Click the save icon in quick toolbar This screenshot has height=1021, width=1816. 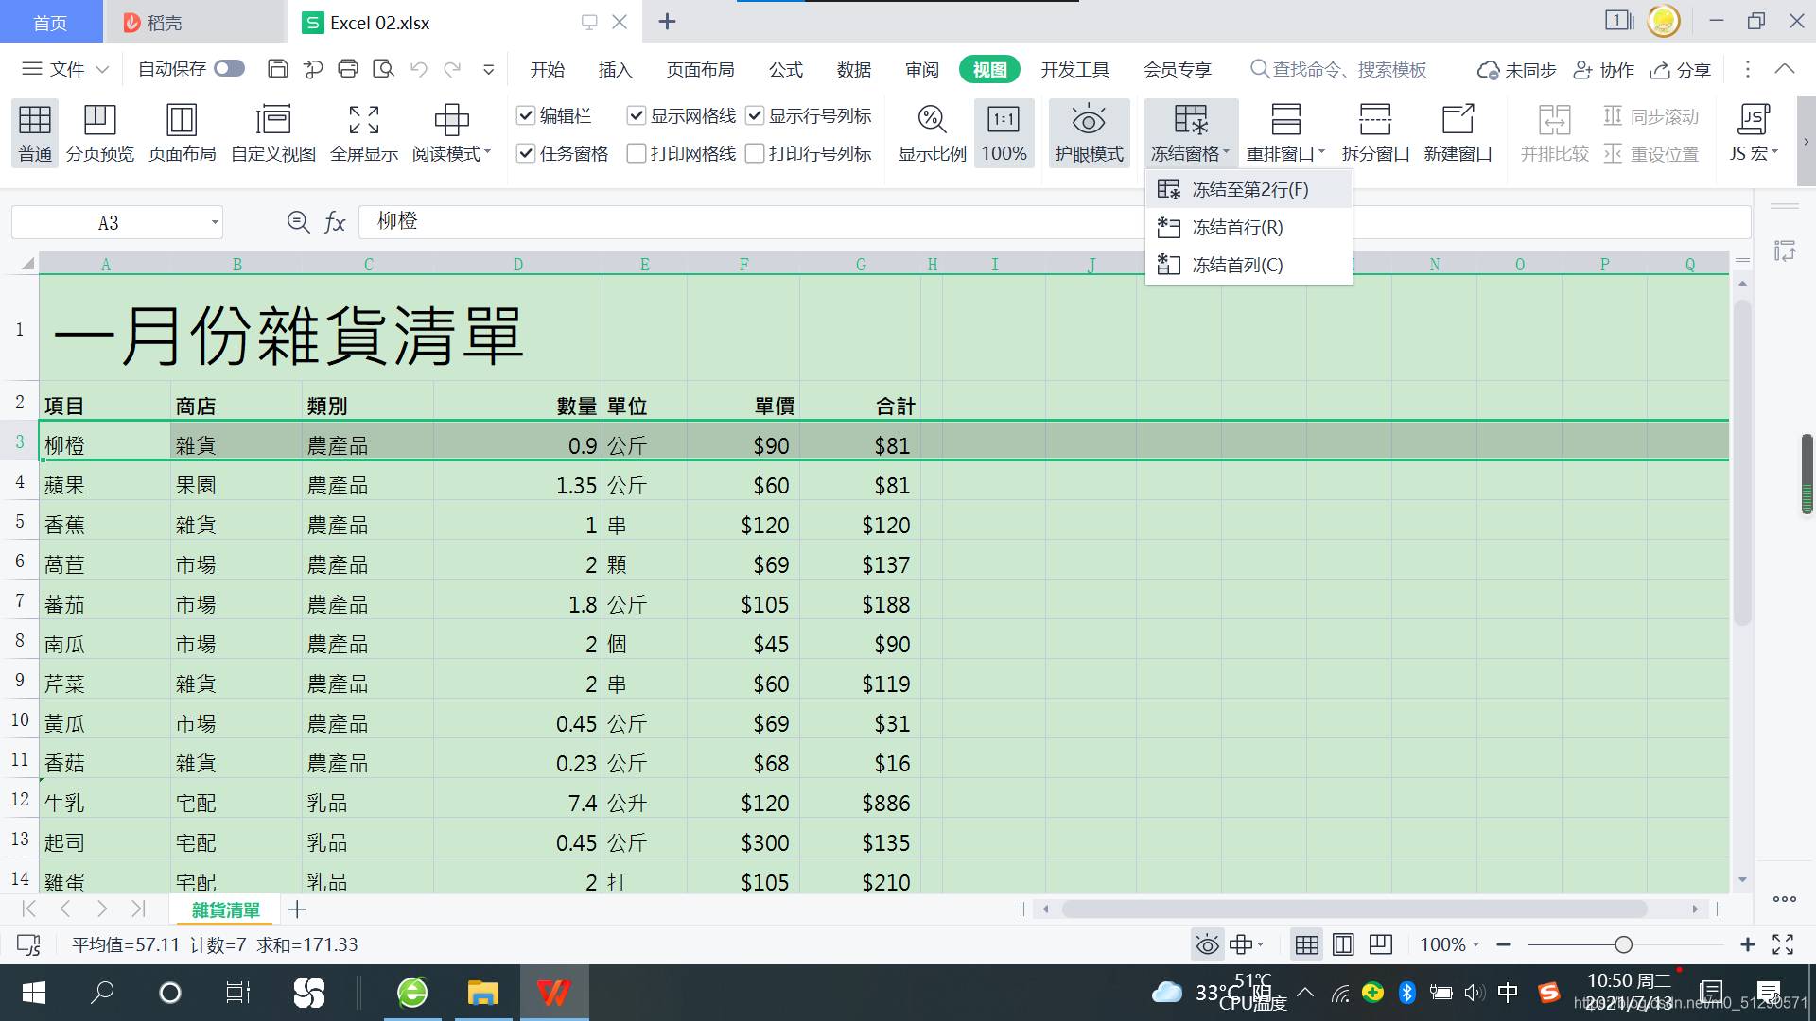(x=278, y=69)
